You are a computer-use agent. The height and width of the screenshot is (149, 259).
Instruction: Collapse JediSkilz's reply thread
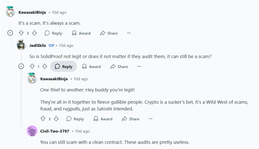(x=21, y=66)
